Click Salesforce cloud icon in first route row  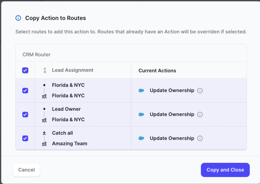pos(141,91)
